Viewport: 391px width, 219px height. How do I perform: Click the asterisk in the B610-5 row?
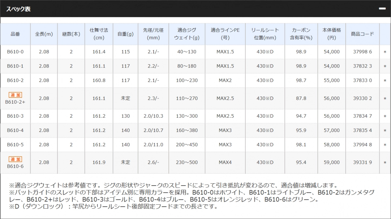(385, 145)
